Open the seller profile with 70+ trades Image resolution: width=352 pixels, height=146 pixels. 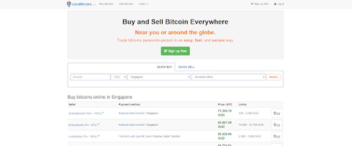[83, 136]
